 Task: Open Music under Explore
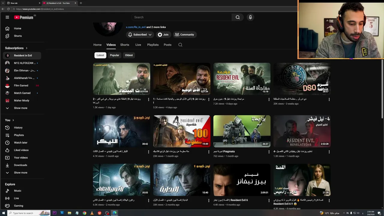pos(22,190)
